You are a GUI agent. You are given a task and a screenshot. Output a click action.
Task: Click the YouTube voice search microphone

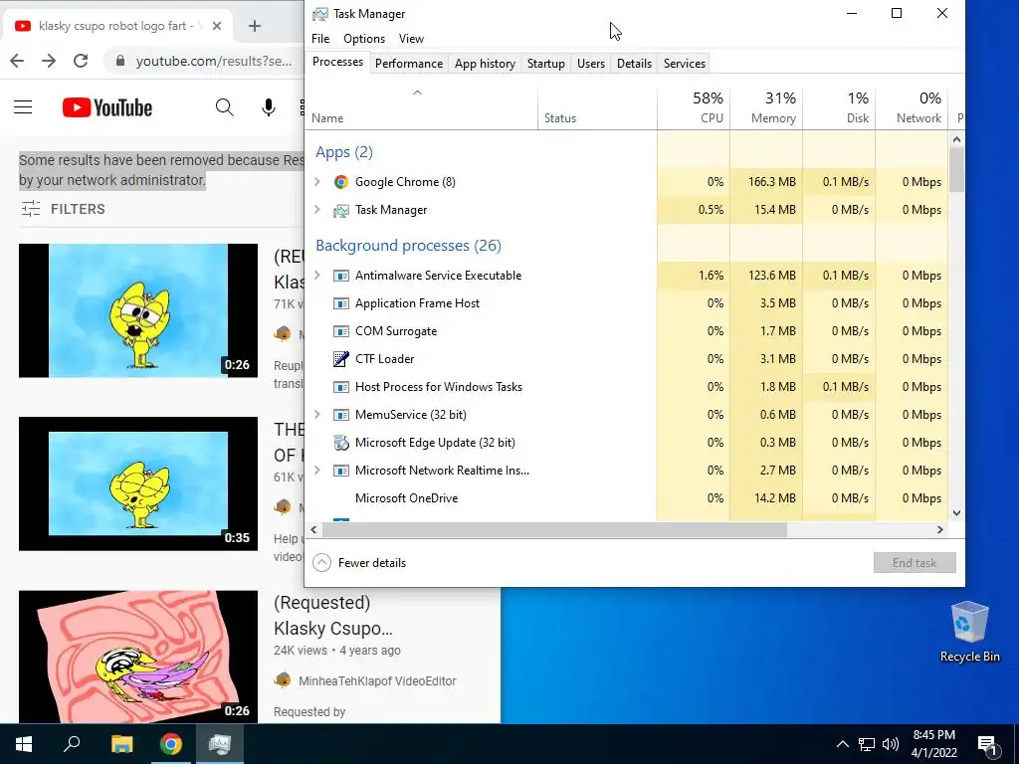coord(269,107)
